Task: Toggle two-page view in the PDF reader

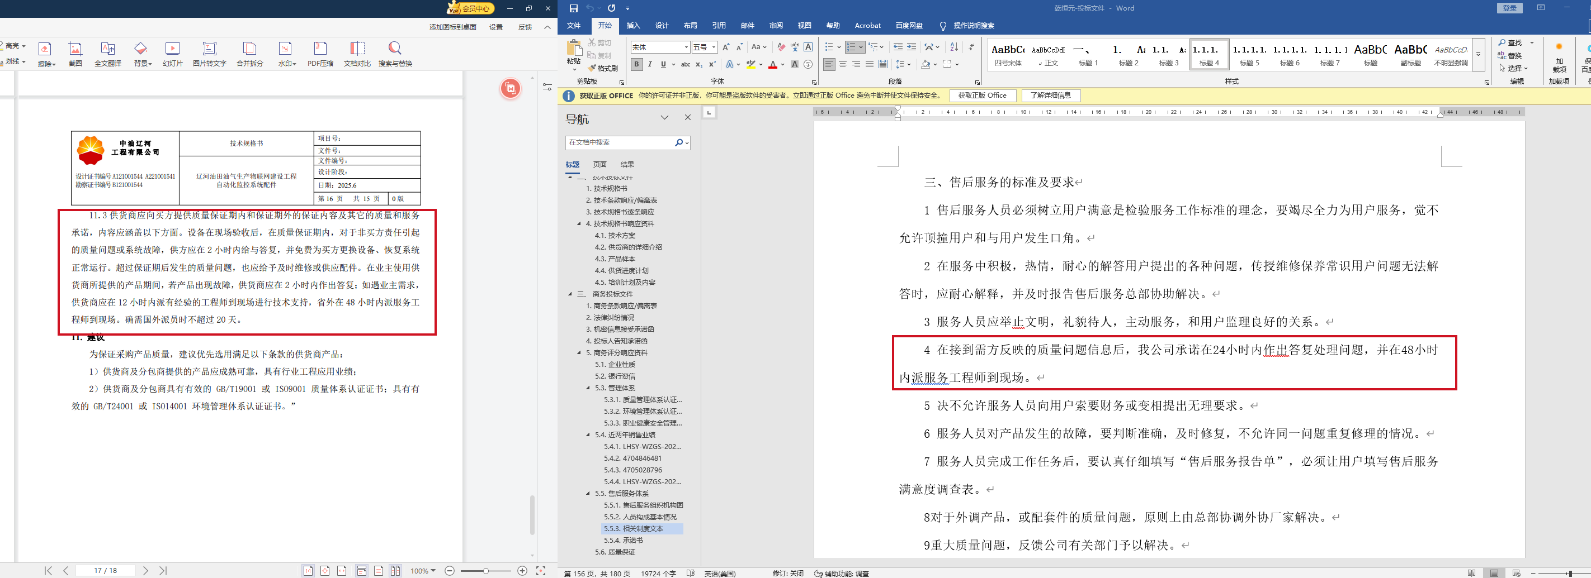Action: (x=395, y=571)
